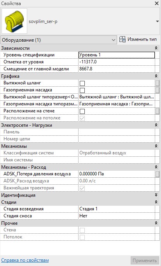The image size is (161, 266).
Task: Click the Смещение от главной модели value 8667.8
Action: pos(117,69)
